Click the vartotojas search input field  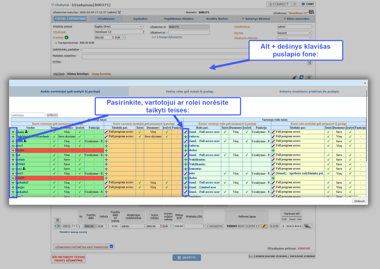coord(28,115)
